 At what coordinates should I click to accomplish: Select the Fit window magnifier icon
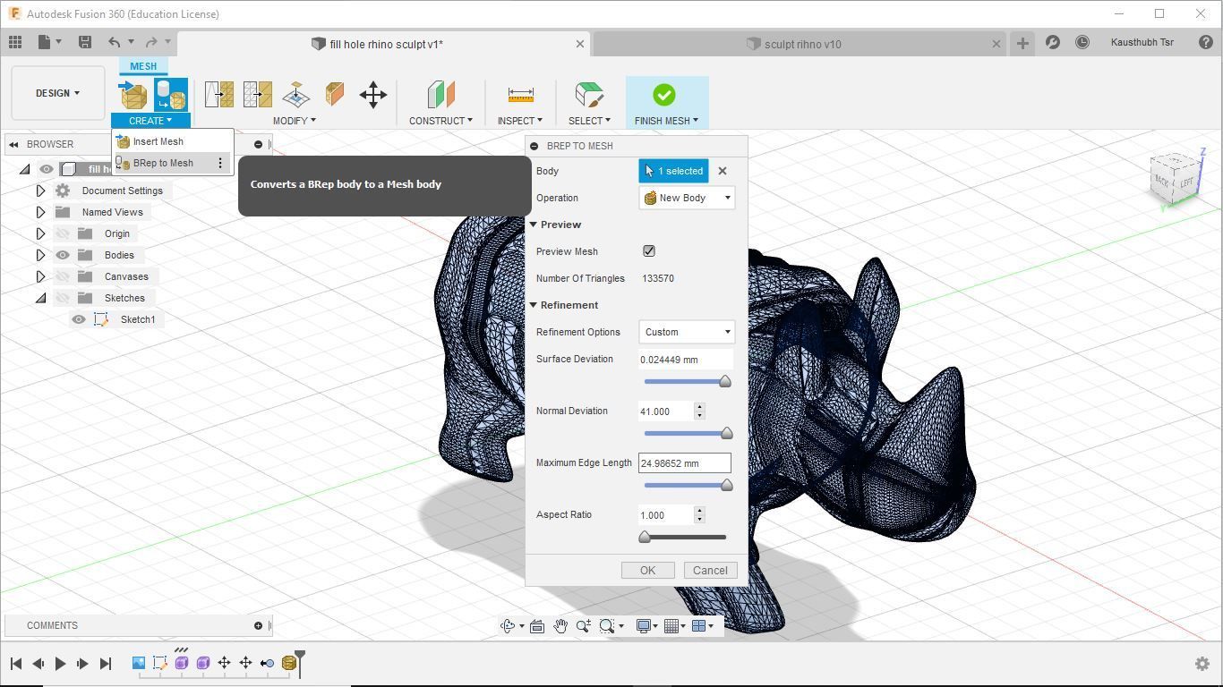(606, 625)
